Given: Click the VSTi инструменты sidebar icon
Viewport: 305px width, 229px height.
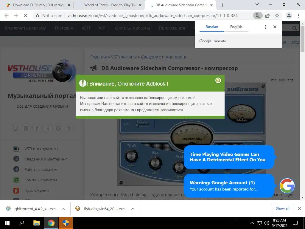Looking at the screenshot, I should click(x=16, y=148).
